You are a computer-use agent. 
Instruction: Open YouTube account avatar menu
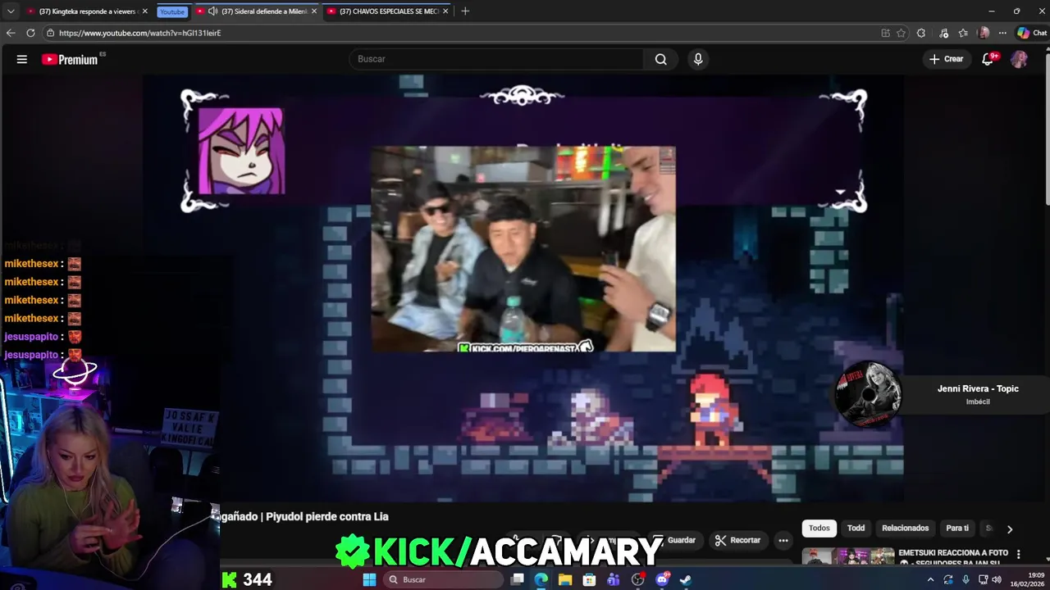pyautogui.click(x=1019, y=59)
